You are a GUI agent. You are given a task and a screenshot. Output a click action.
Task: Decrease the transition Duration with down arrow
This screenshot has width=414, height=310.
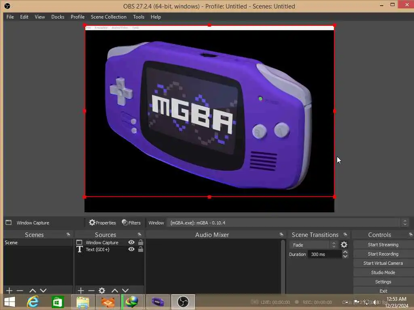point(345,256)
